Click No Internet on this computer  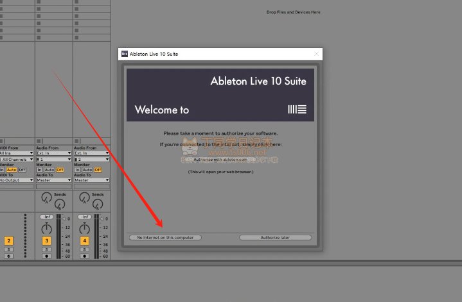(x=165, y=237)
